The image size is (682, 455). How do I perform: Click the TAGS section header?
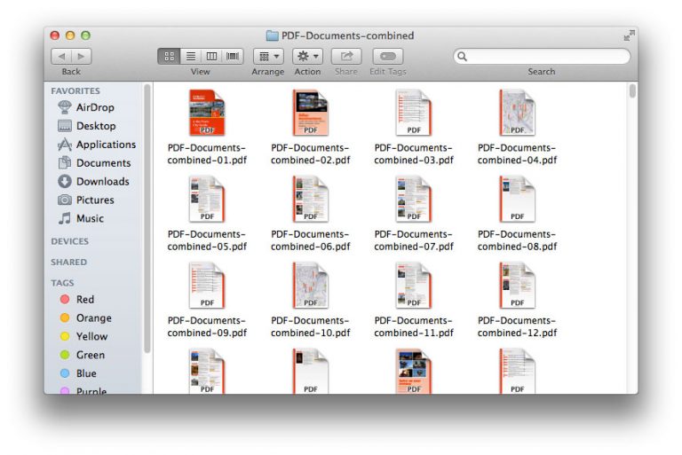[x=62, y=283]
